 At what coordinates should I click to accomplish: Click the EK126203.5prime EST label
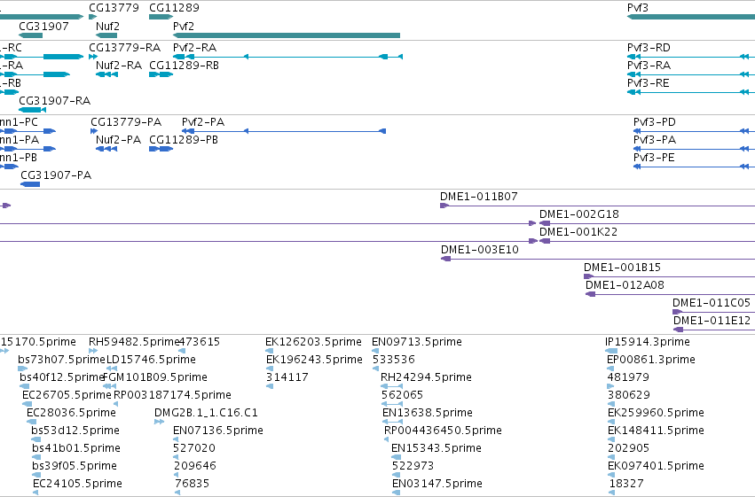pyautogui.click(x=313, y=342)
